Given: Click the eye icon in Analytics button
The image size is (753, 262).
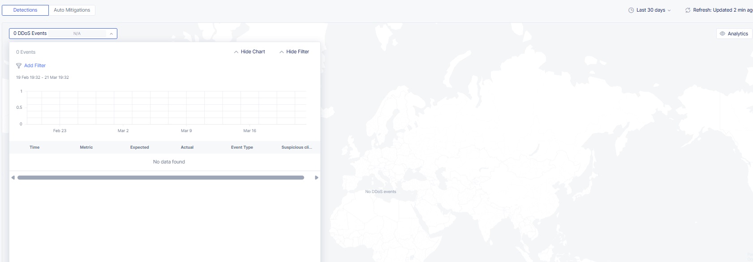Looking at the screenshot, I should (x=723, y=34).
